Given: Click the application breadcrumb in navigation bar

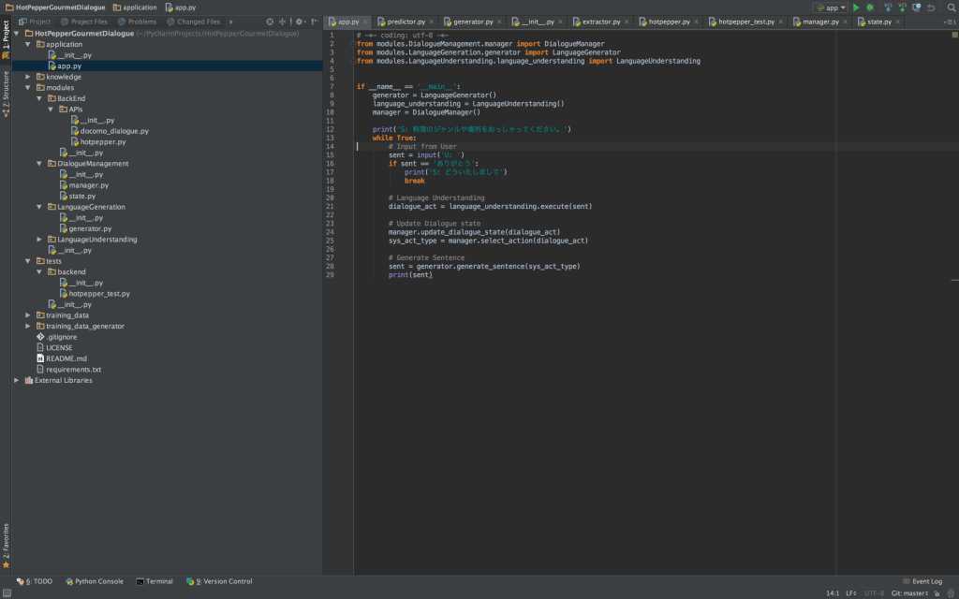Looking at the screenshot, I should click(x=135, y=7).
